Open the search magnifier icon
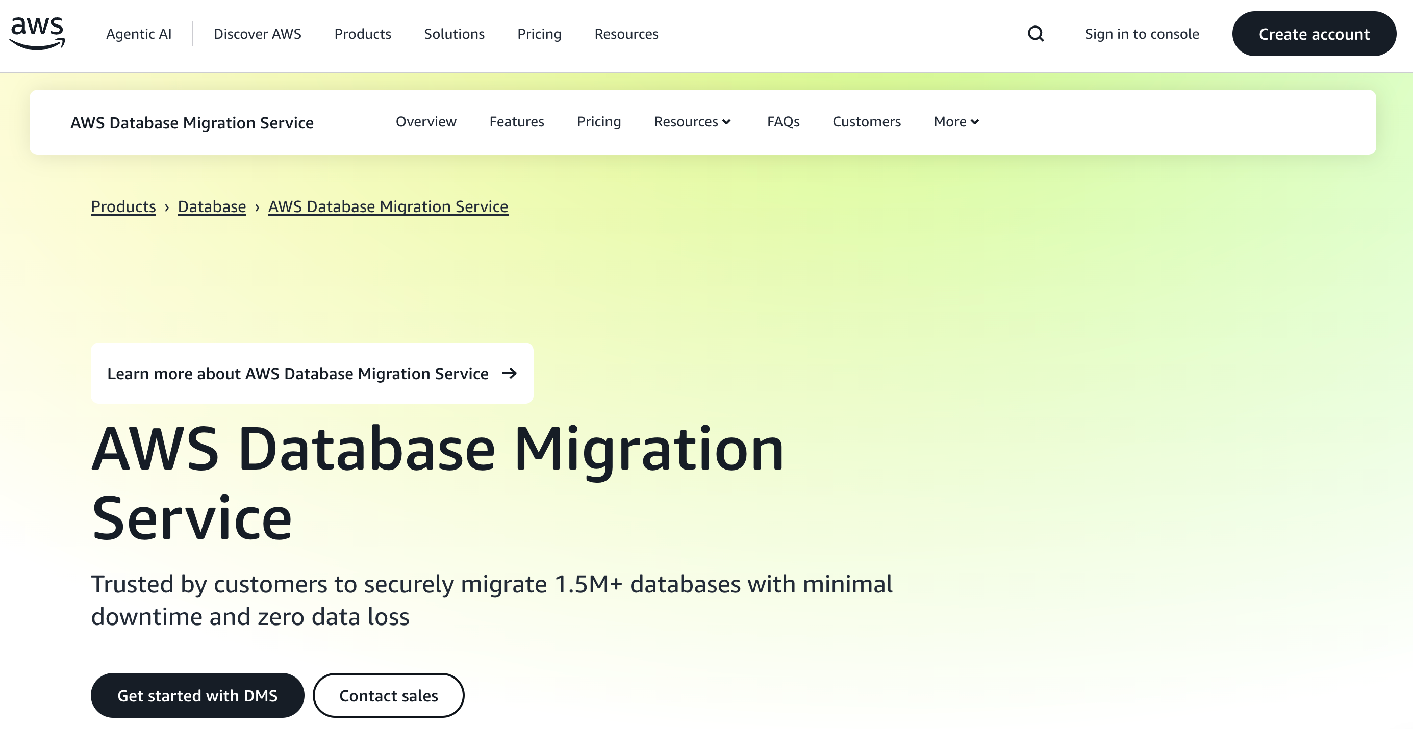Screen dimensions: 1413x729 [1036, 34]
